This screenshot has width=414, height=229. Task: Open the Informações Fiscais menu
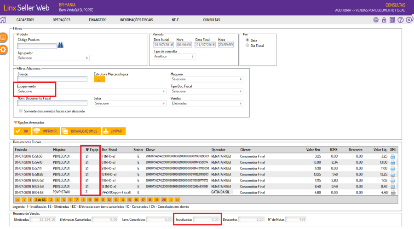(x=136, y=20)
